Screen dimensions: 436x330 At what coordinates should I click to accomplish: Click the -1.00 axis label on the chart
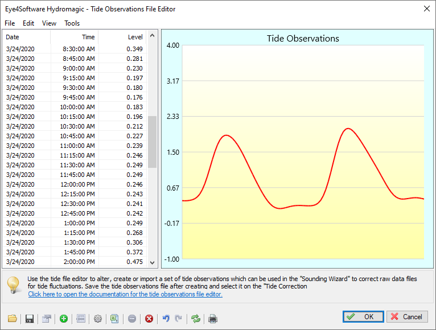(x=171, y=259)
